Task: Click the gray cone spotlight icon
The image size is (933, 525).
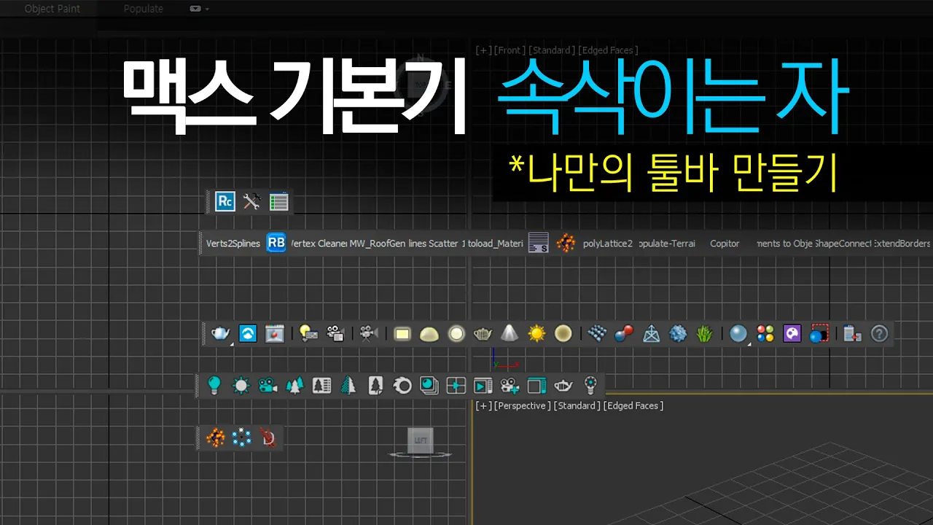Action: pyautogui.click(x=510, y=333)
